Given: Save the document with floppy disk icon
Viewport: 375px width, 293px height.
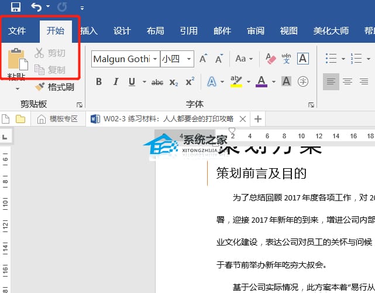Looking at the screenshot, I should tap(16, 8).
